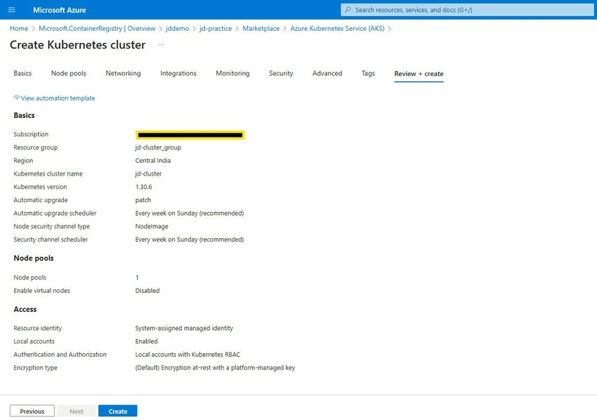Focus the Search resources, services, and docs box

pyautogui.click(x=467, y=10)
